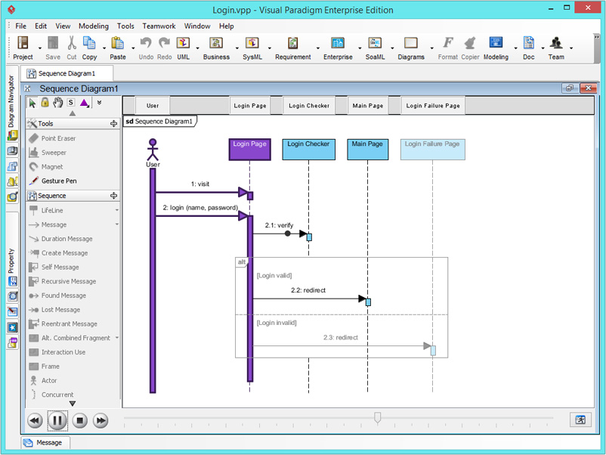Screen dimensions: 606x455
Task: Toggle the S stereotype button
Action: [71, 103]
